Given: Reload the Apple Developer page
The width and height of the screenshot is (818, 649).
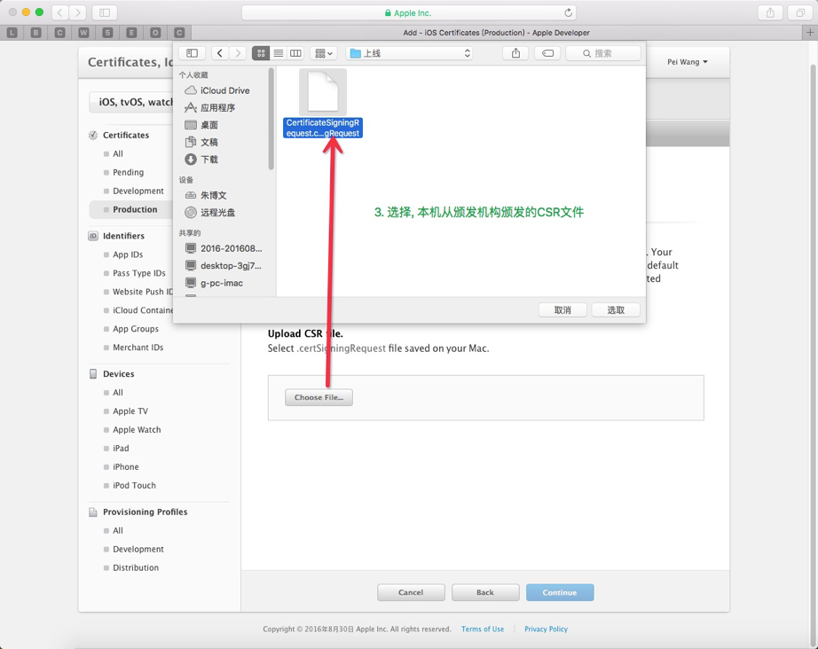Looking at the screenshot, I should click(568, 12).
